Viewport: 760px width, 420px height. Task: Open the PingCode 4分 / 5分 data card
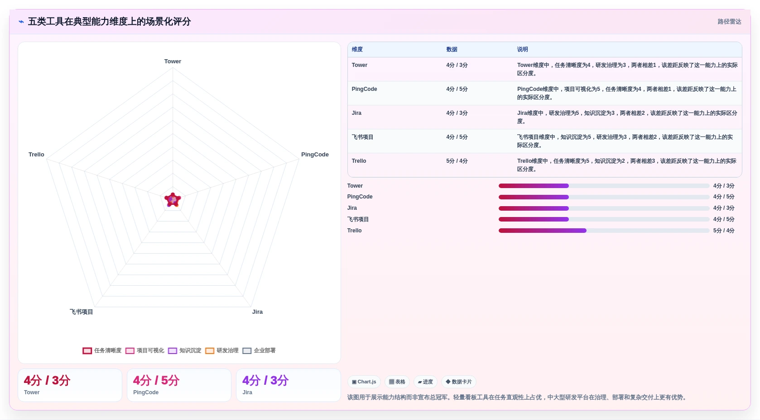pyautogui.click(x=179, y=385)
